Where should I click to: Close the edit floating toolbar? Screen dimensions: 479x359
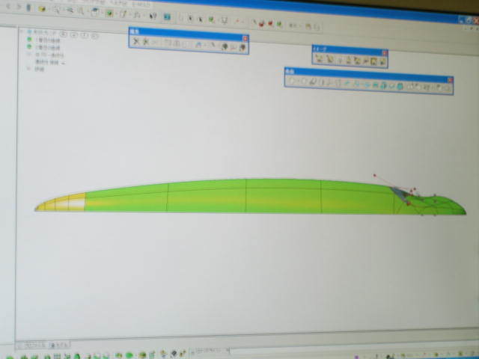[245, 38]
